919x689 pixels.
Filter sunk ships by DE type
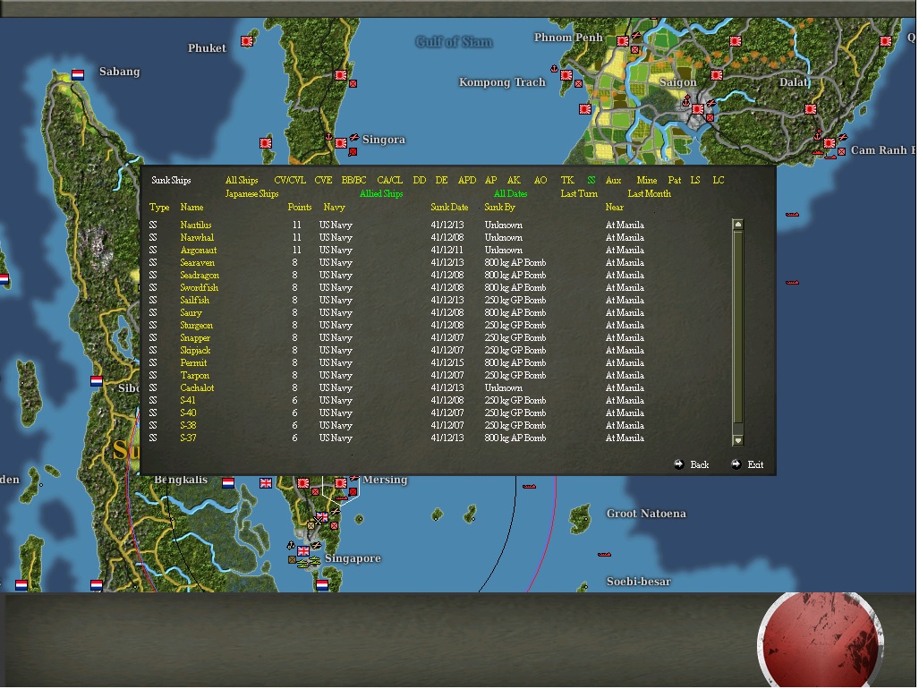(441, 181)
